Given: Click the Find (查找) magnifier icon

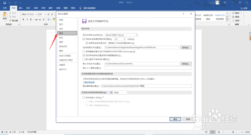Looking at the screenshot, I should click(x=233, y=13).
